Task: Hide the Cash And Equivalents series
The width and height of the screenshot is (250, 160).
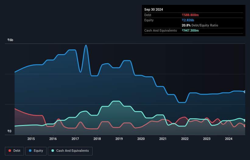Action: tap(70, 151)
